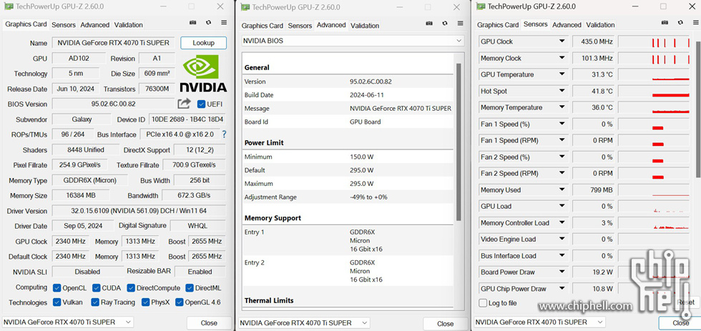The height and width of the screenshot is (331, 701).
Task: Click refresh icon in Sensors window
Action: click(680, 22)
